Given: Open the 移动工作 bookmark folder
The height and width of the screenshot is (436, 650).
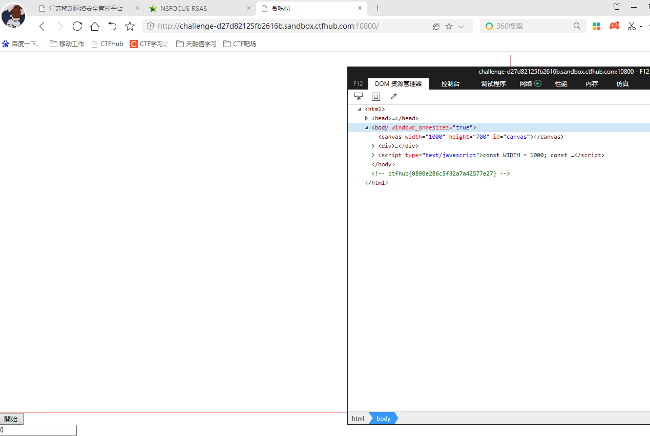Looking at the screenshot, I should pos(67,44).
